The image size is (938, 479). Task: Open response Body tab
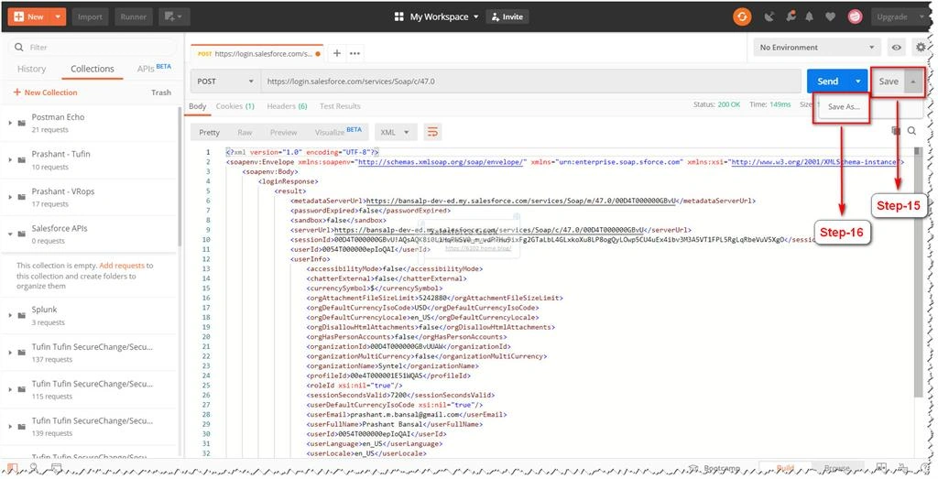tap(198, 106)
